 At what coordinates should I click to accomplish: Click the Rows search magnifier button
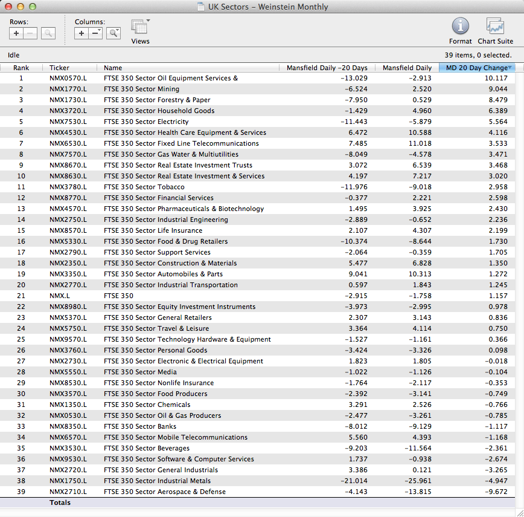coord(48,34)
